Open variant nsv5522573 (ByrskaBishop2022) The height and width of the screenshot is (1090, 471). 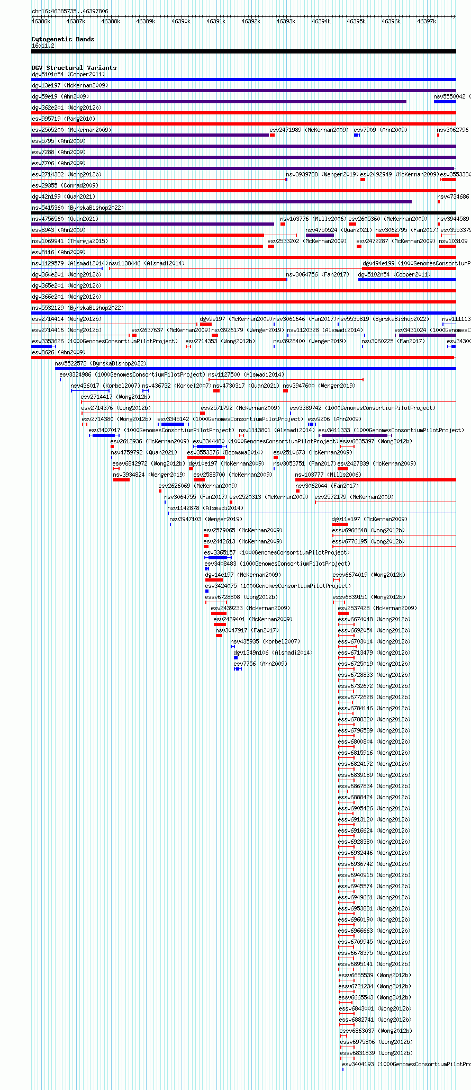[x=101, y=363]
